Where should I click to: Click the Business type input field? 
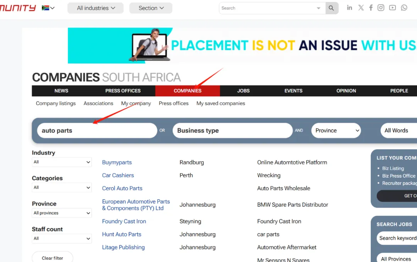coord(232,130)
